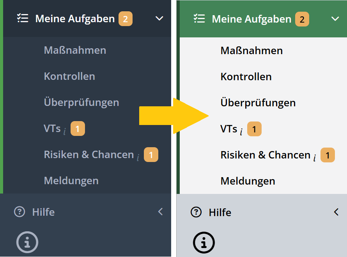Open Meldungen in the light sidebar
This screenshot has height=257, width=347.
(x=248, y=181)
